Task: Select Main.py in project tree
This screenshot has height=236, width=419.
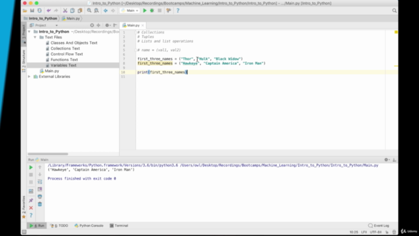Action: [x=50, y=71]
